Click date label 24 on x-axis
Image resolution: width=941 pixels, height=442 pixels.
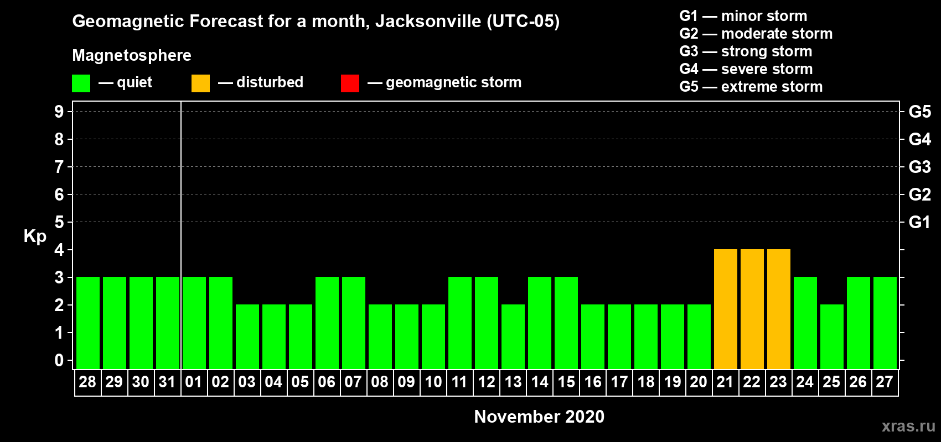coord(805,382)
